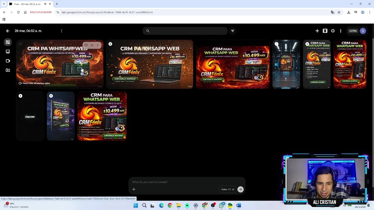Play the nearly black video in second row

pos(20,96)
